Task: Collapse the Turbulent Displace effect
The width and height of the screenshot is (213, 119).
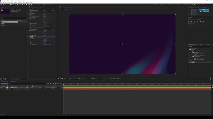Action: [x=28, y=10]
